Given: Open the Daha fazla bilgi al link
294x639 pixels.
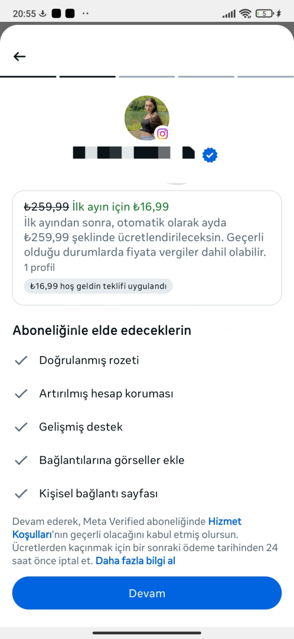Looking at the screenshot, I should [135, 561].
